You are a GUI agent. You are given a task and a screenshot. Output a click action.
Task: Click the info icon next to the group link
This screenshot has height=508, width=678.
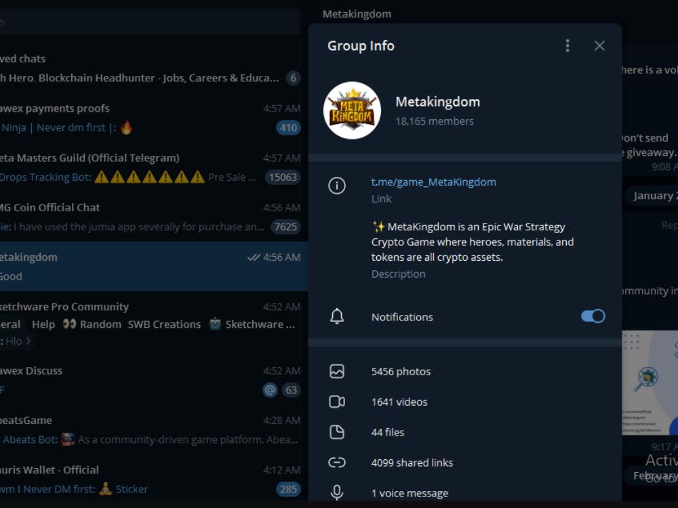click(337, 186)
